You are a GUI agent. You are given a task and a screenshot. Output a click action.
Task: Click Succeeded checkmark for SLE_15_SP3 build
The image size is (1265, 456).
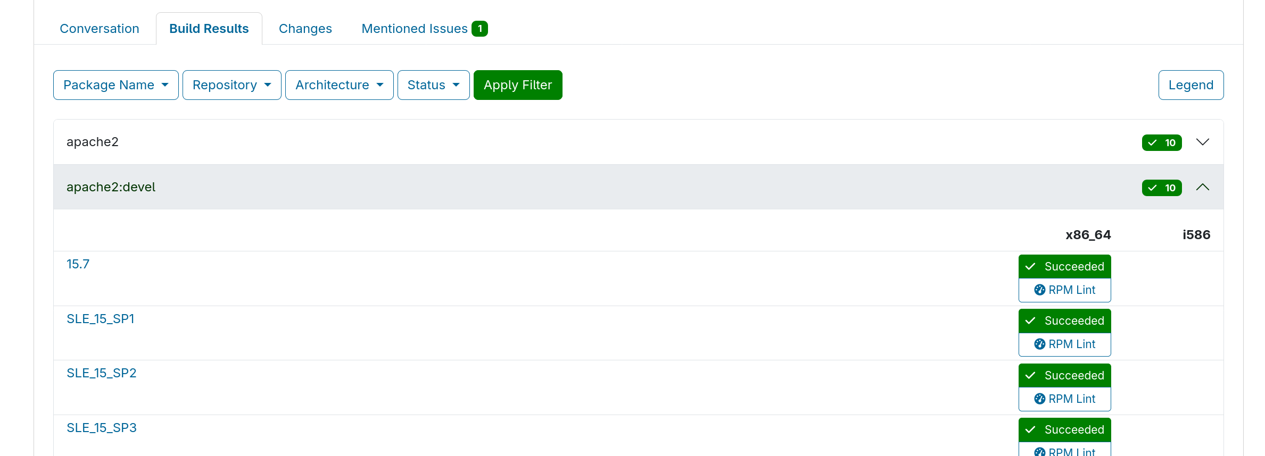tap(1030, 430)
